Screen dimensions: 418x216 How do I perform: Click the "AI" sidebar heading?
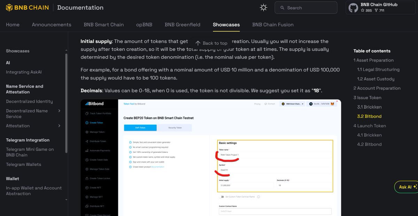click(8, 63)
